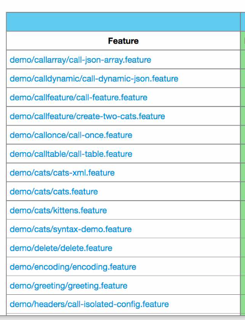Select the syntax-demo.feature link
Viewport: 245px width, 320px height.
point(71,229)
